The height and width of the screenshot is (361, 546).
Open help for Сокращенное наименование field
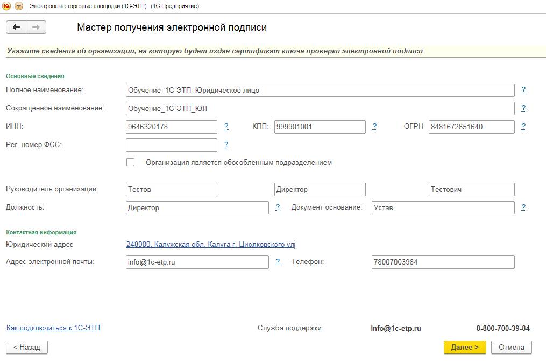[x=523, y=108]
